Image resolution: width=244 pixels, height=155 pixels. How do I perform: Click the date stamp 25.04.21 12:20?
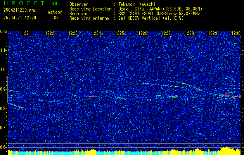20,18
